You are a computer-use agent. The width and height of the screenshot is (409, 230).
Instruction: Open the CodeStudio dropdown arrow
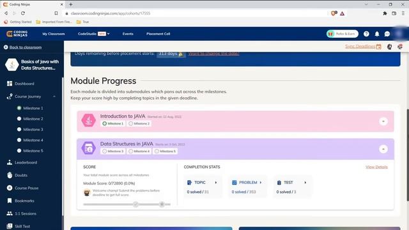(108, 34)
